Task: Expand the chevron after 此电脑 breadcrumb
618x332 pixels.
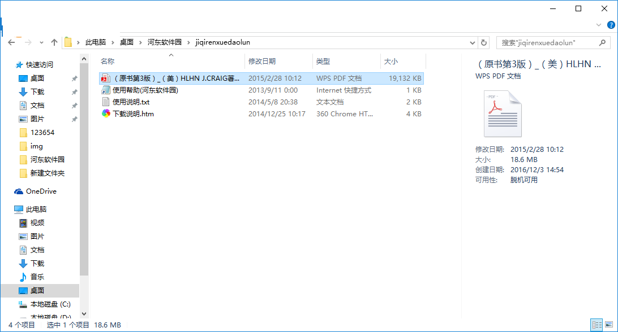Action: (x=113, y=42)
